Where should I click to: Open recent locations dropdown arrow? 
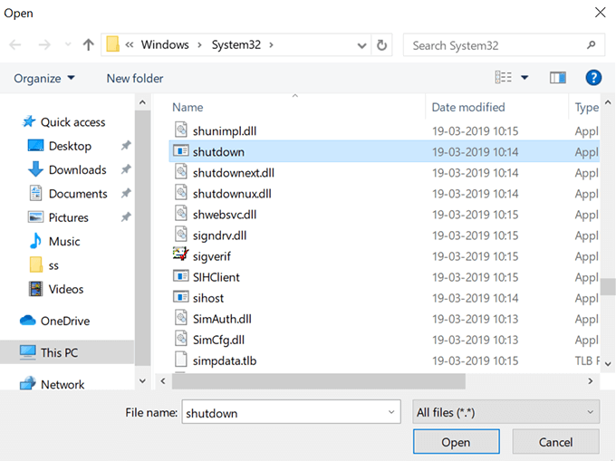coord(68,44)
